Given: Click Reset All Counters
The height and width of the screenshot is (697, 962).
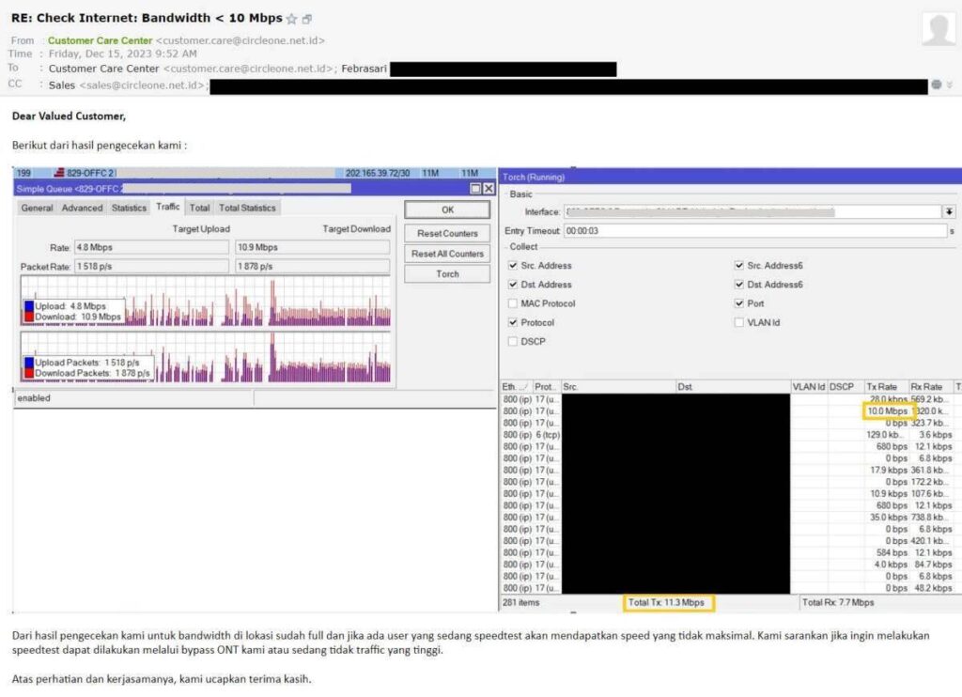Looking at the screenshot, I should point(446,254).
